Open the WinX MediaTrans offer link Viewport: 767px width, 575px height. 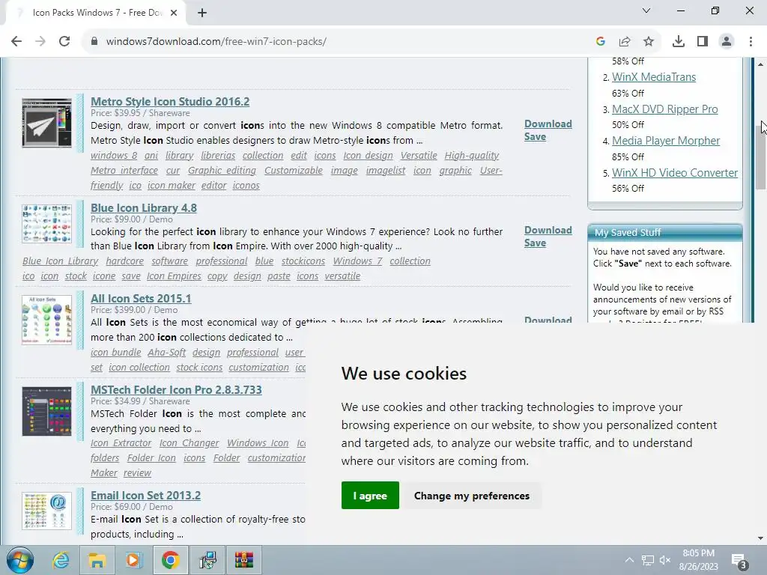tap(654, 77)
